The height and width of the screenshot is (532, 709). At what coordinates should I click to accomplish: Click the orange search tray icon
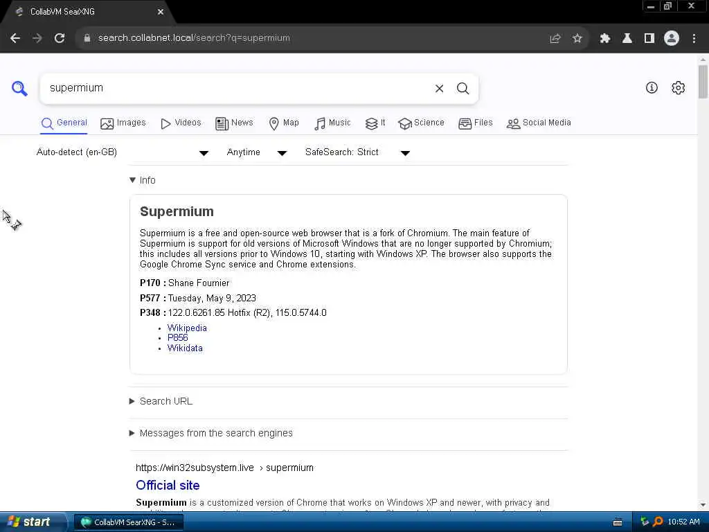(x=658, y=522)
